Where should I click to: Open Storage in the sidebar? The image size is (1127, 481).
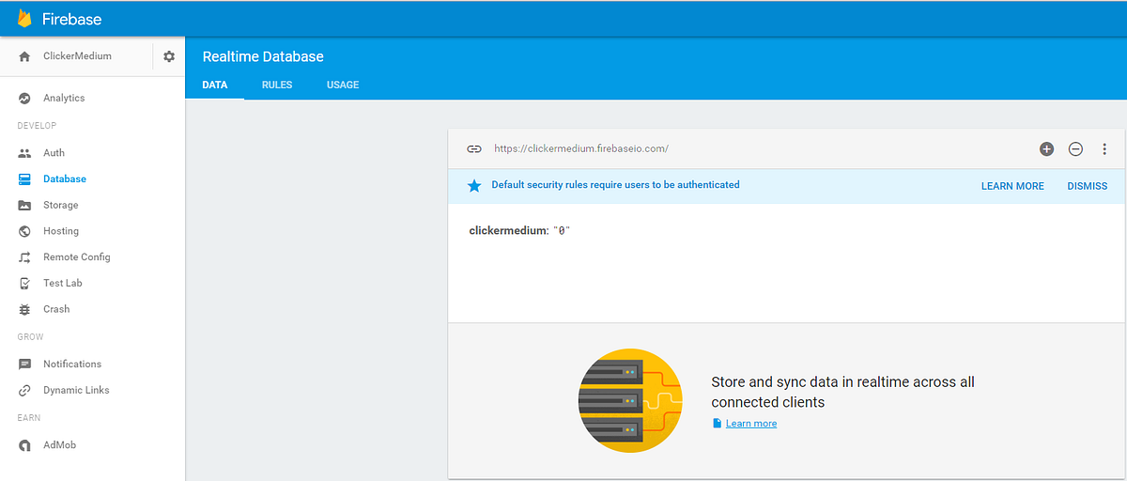point(61,205)
